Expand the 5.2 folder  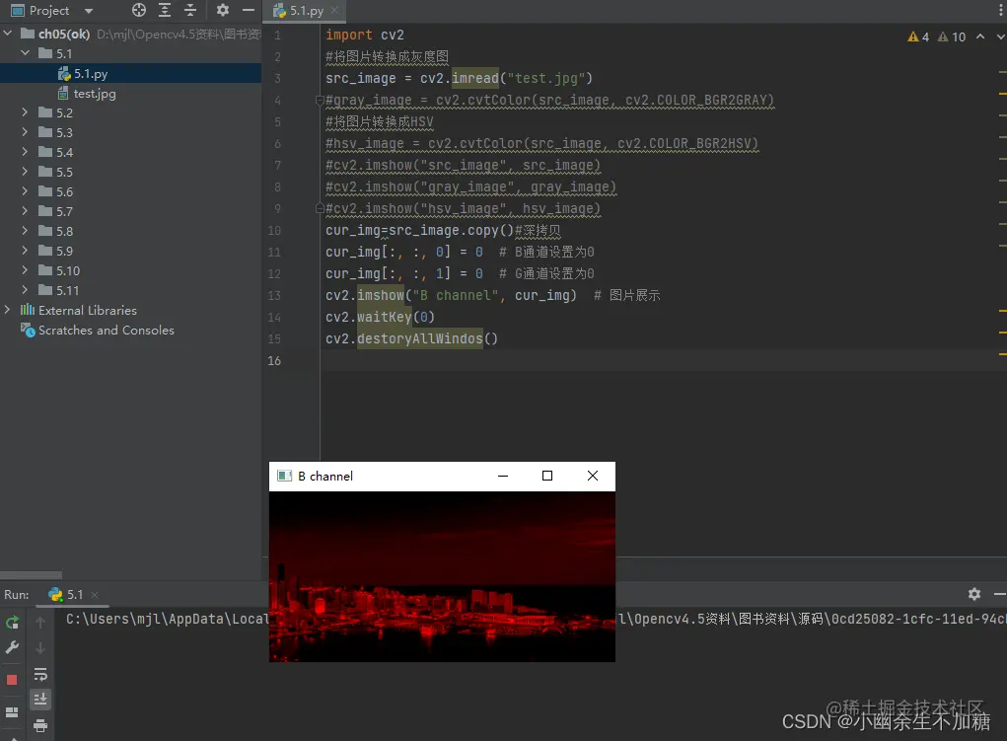[x=25, y=112]
